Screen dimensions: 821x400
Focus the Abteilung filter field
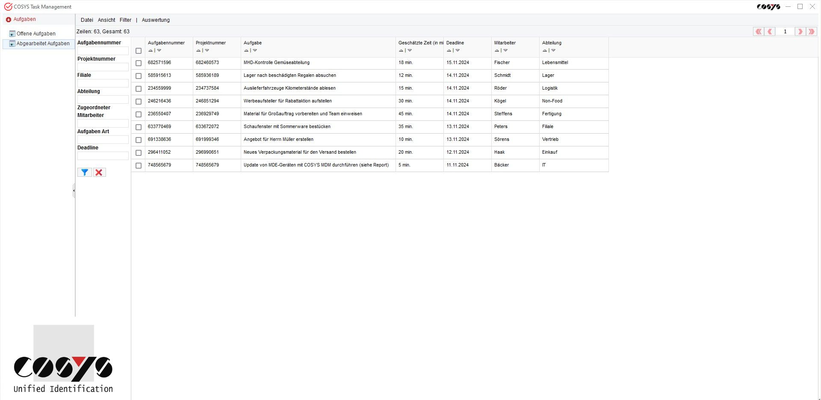[103, 99]
